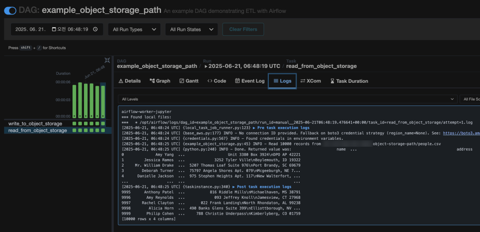Viewport: 480px width, 232px height.
Task: Switch to the XCom tab
Action: [311, 81]
